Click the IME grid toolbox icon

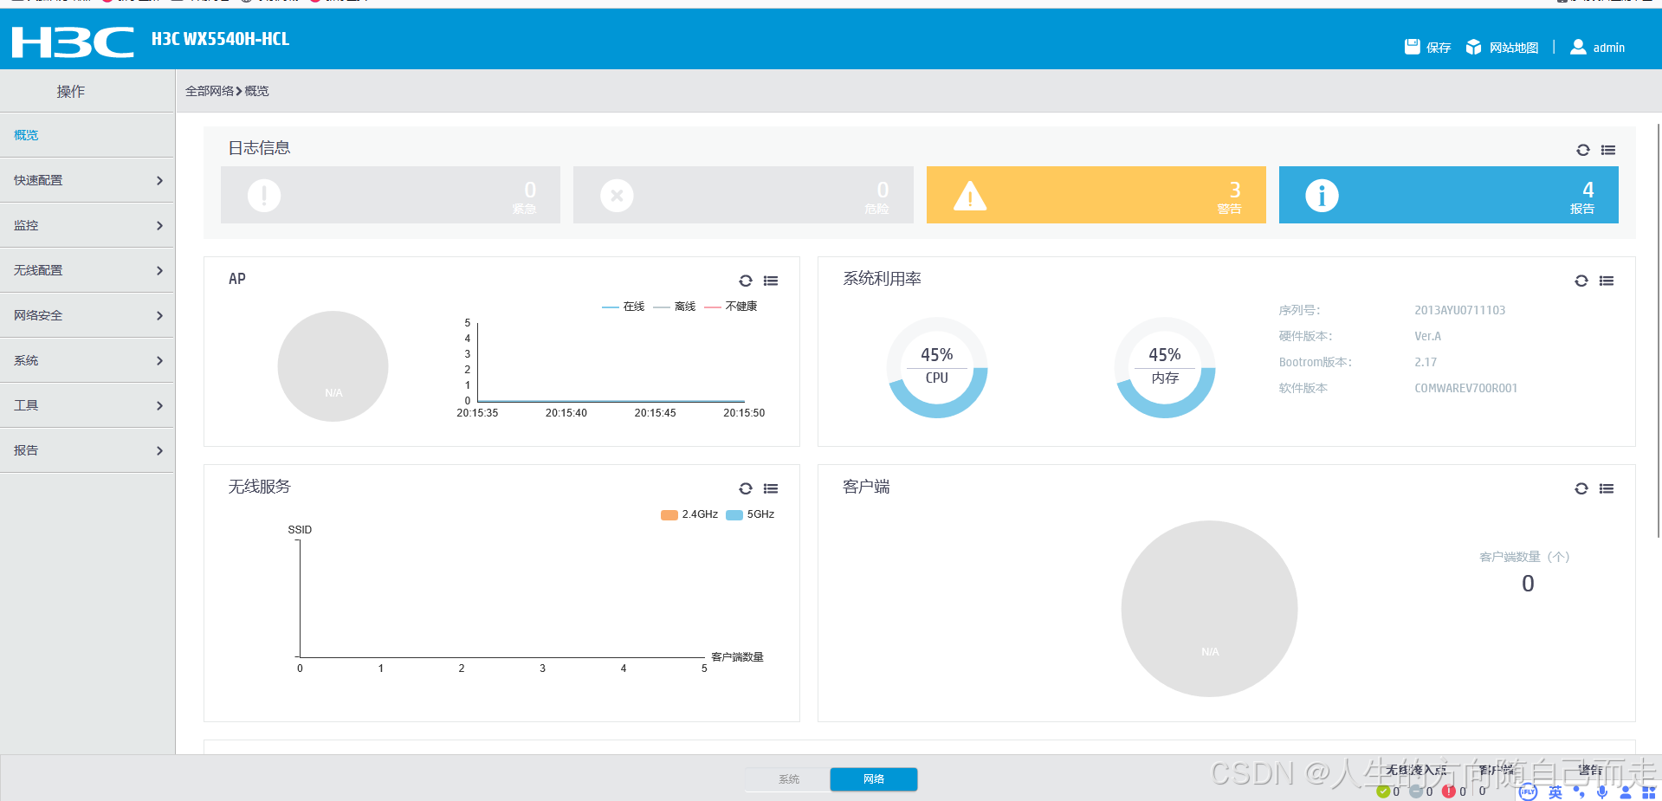click(1649, 791)
